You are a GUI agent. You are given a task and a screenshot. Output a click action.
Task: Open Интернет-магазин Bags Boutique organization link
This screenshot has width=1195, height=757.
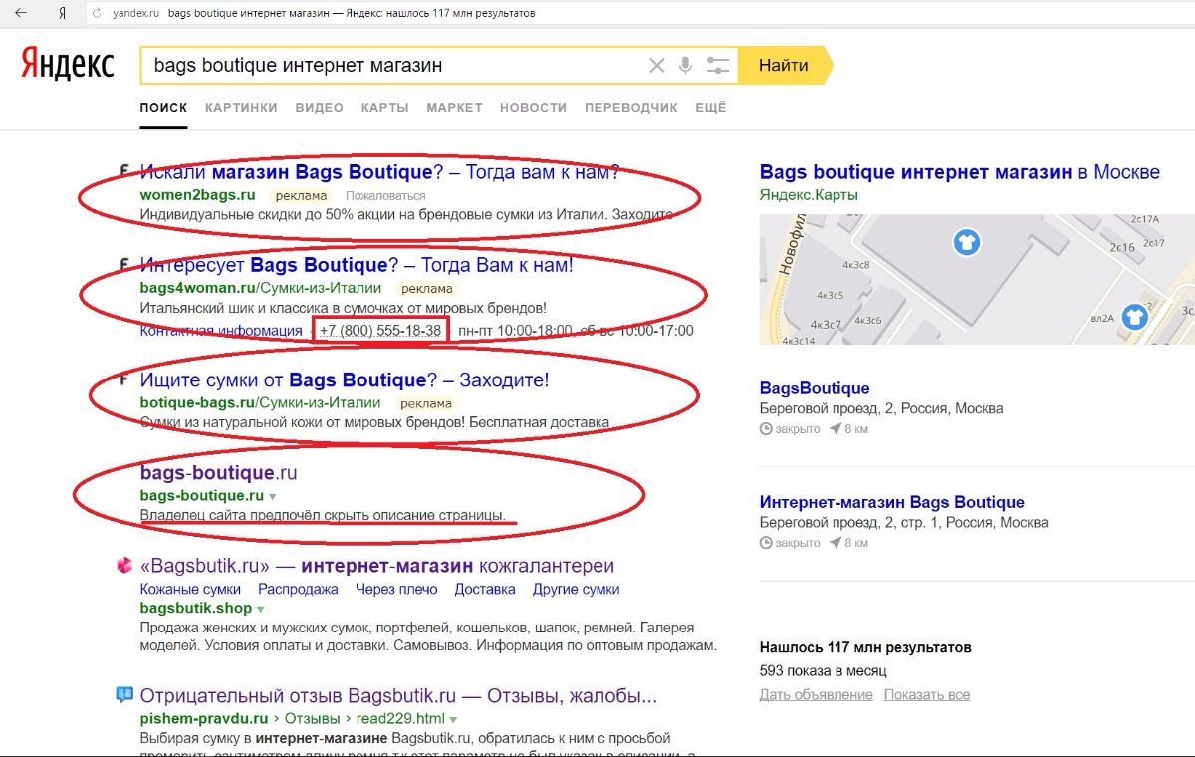tap(892, 502)
